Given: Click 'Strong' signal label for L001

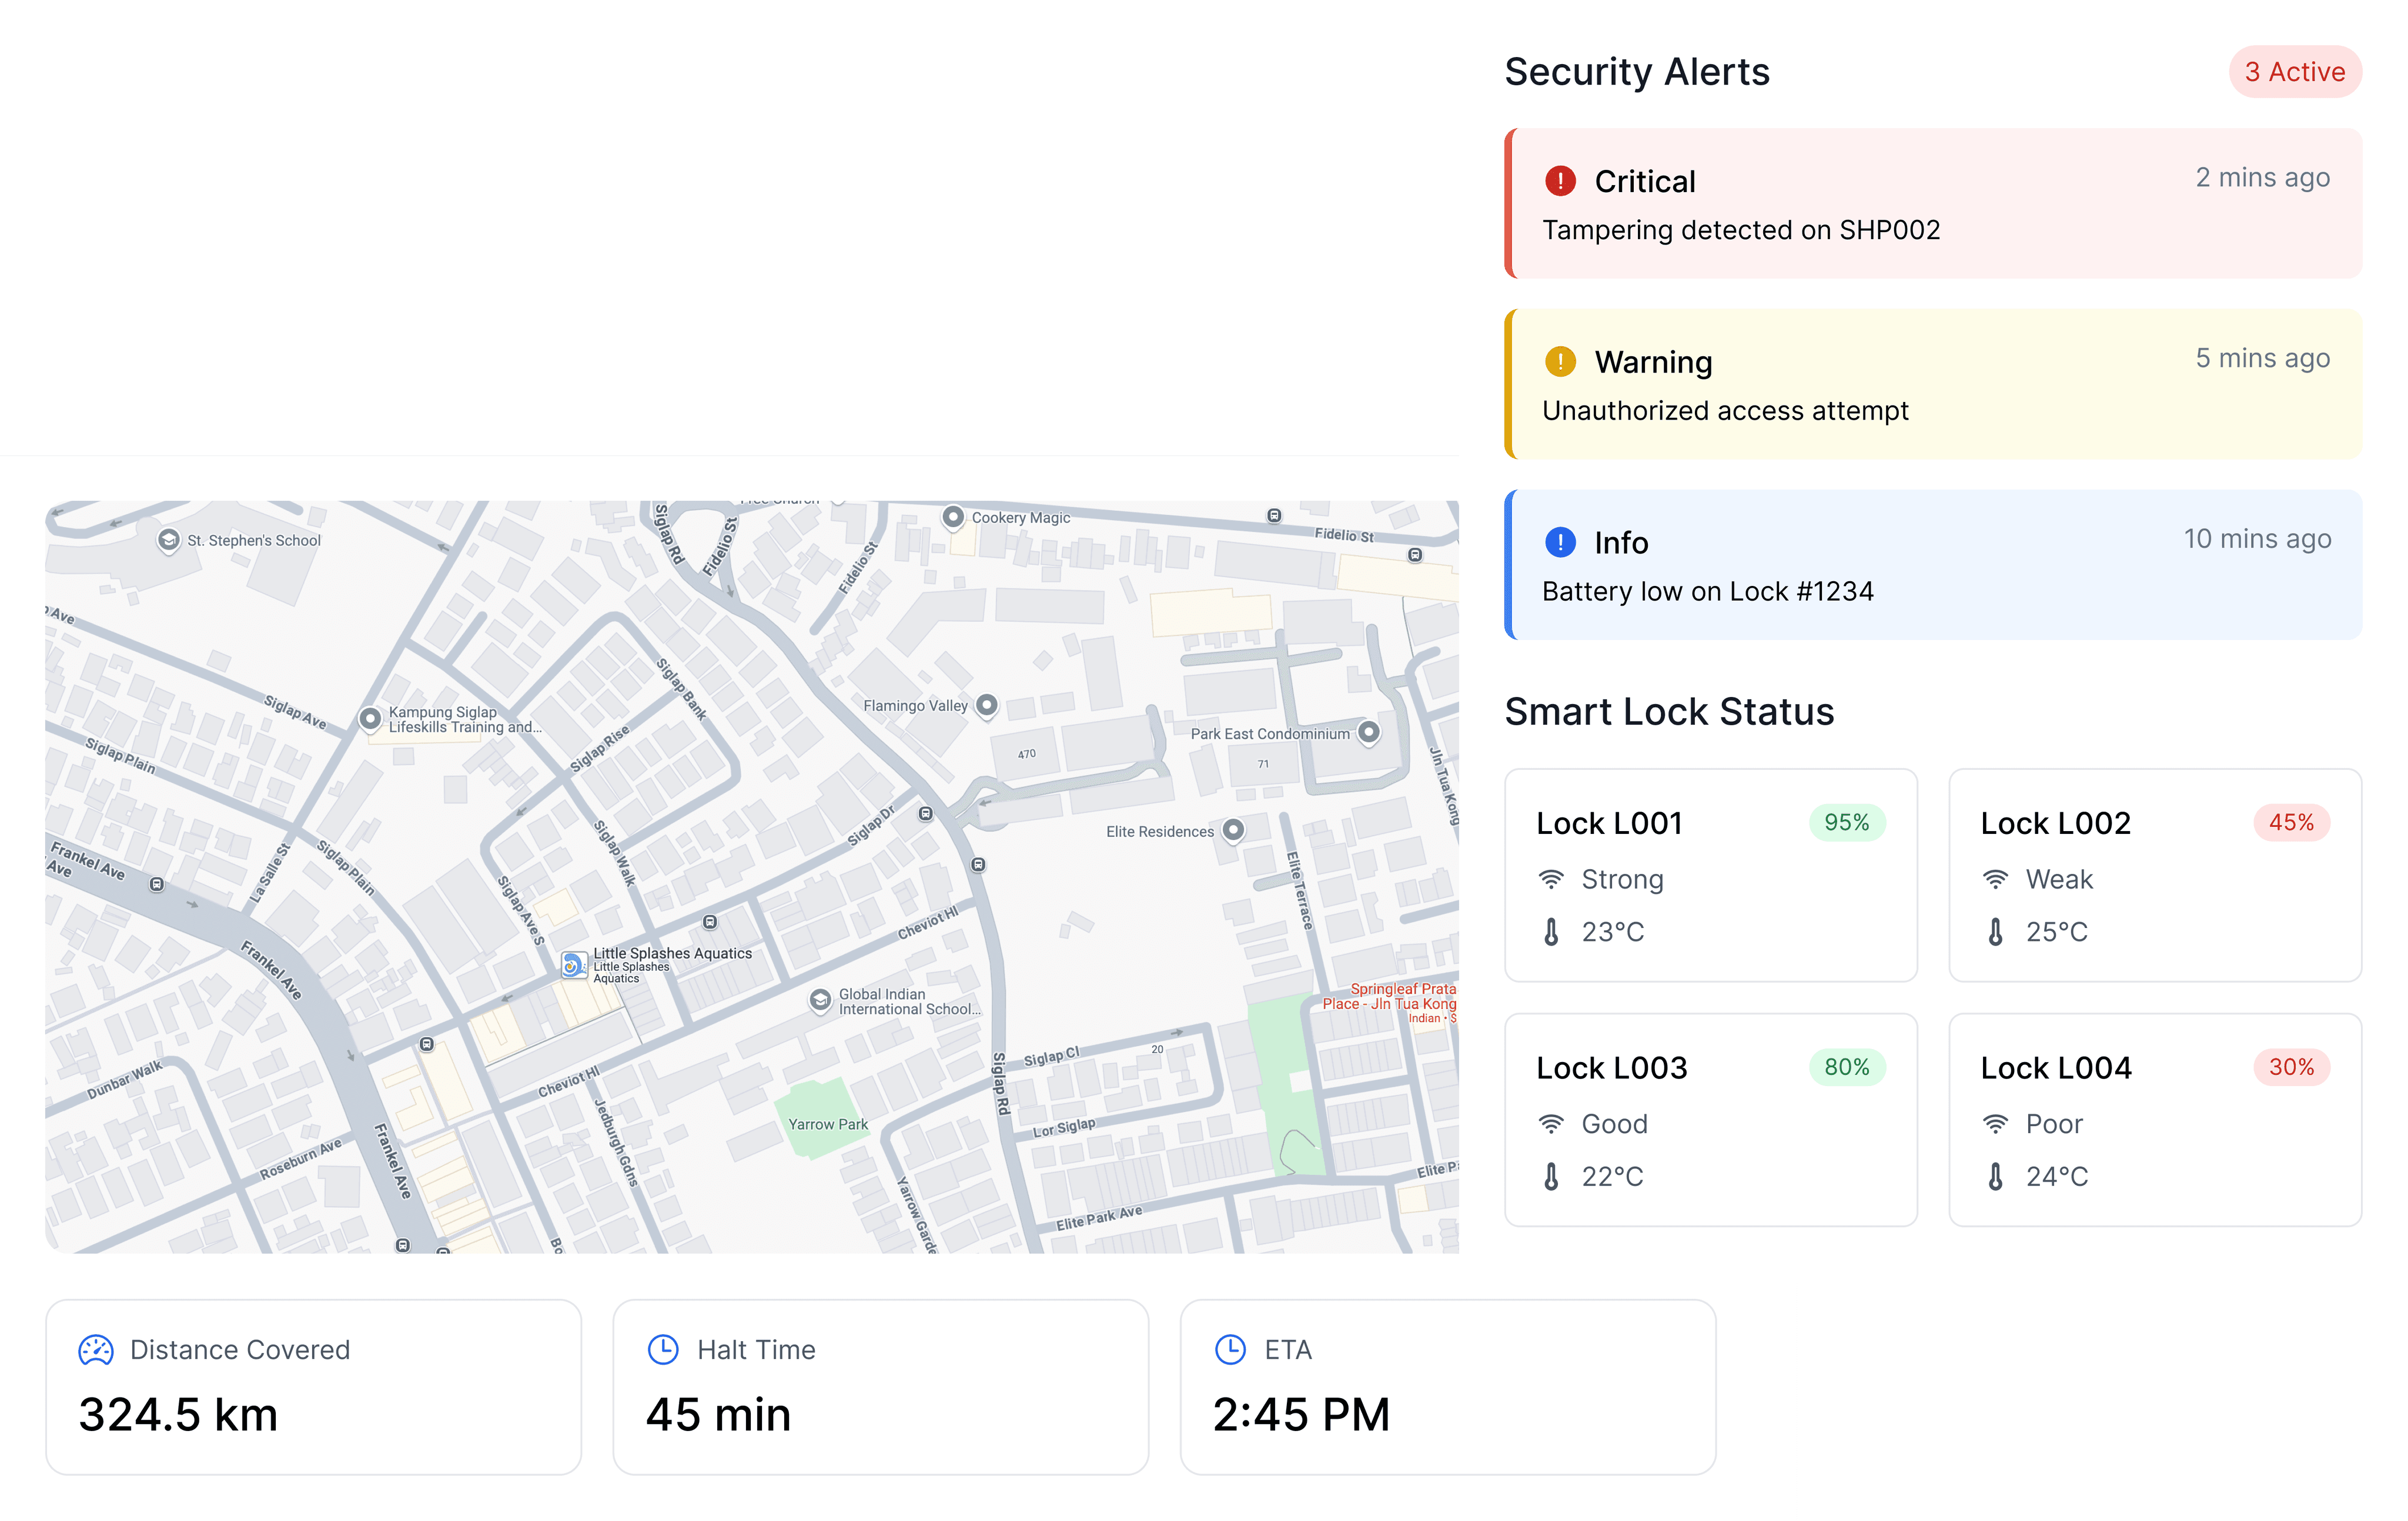Looking at the screenshot, I should (1622, 879).
